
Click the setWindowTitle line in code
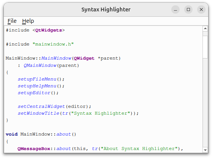(x=78, y=113)
